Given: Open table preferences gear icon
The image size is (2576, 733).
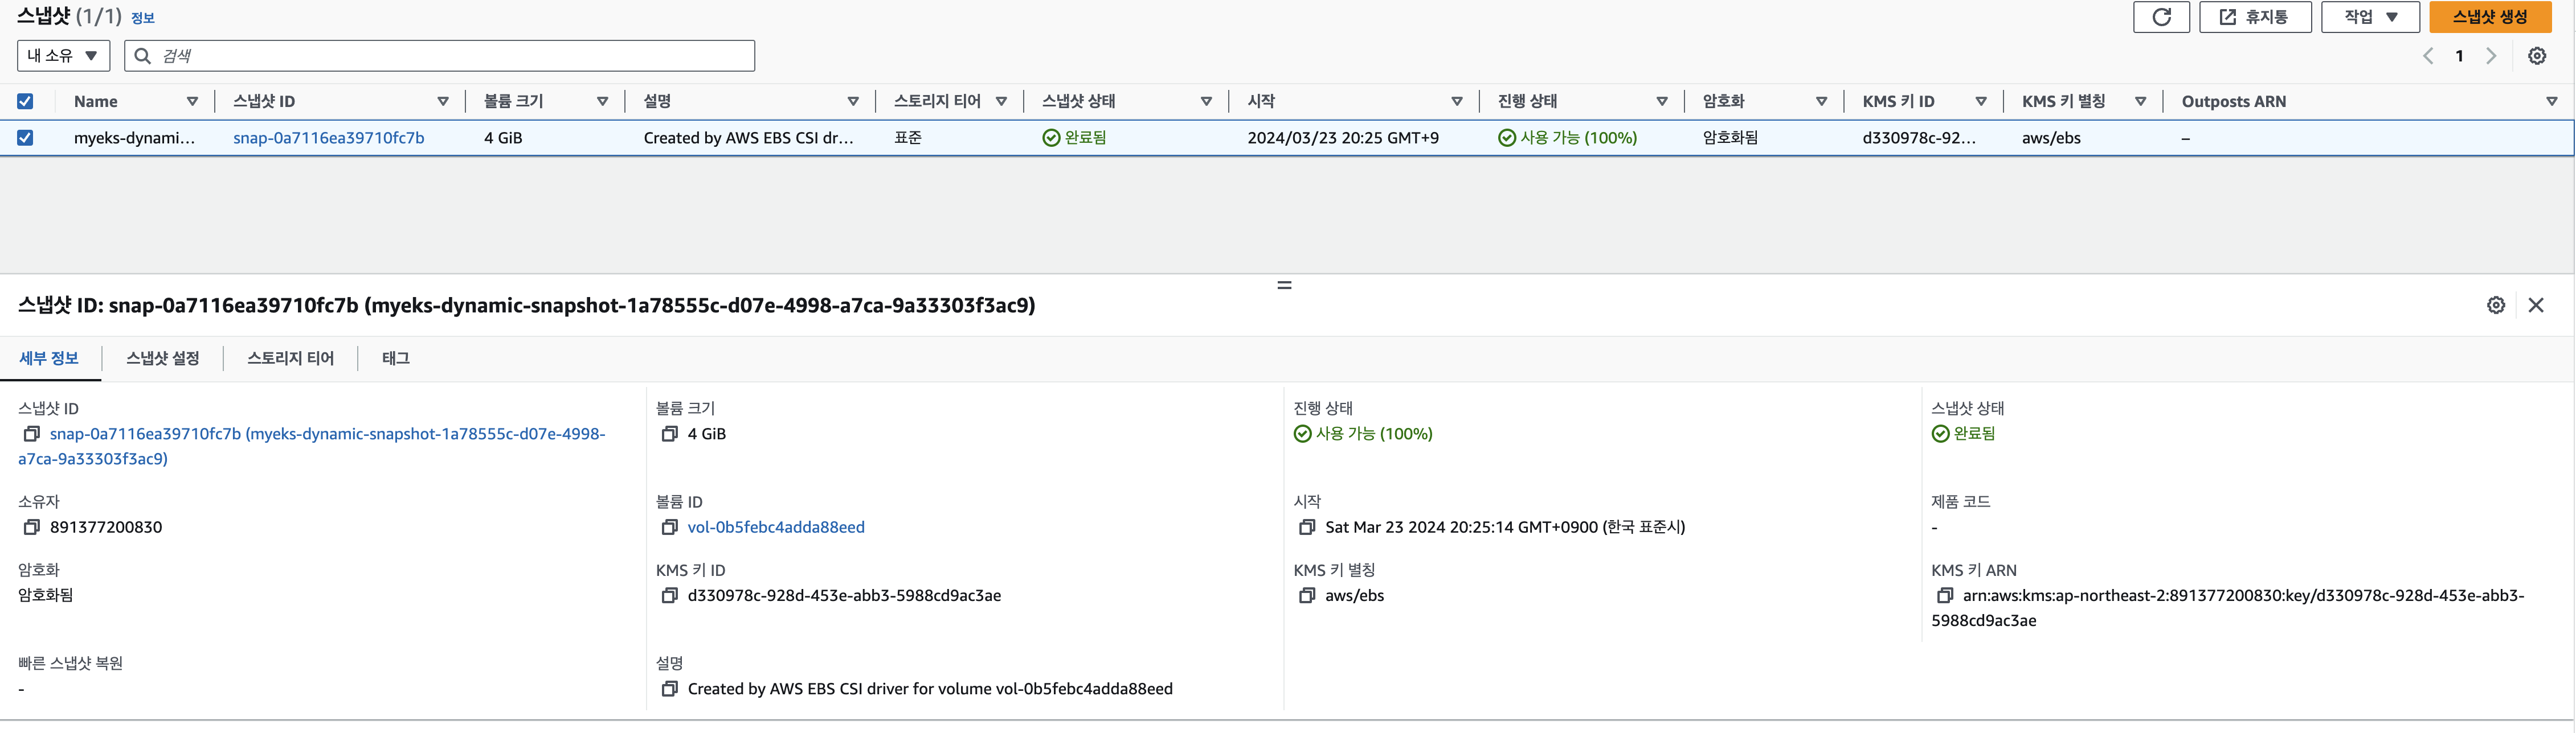Looking at the screenshot, I should (2537, 56).
